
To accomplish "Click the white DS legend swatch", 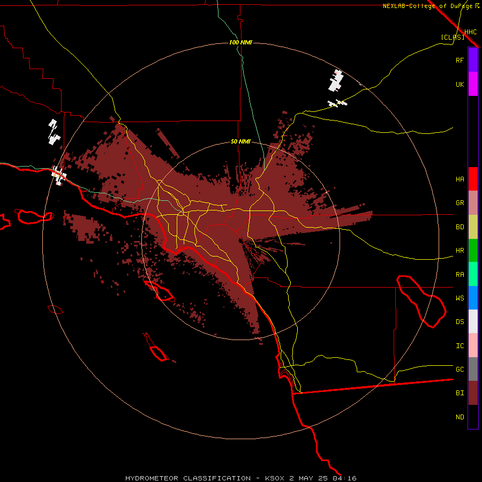I will click(473, 321).
